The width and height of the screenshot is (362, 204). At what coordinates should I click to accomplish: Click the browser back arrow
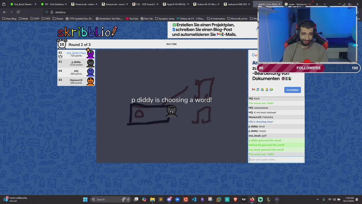pyautogui.click(x=4, y=12)
